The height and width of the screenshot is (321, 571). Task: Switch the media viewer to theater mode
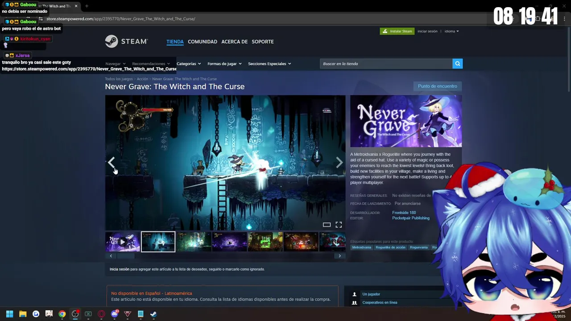327,225
